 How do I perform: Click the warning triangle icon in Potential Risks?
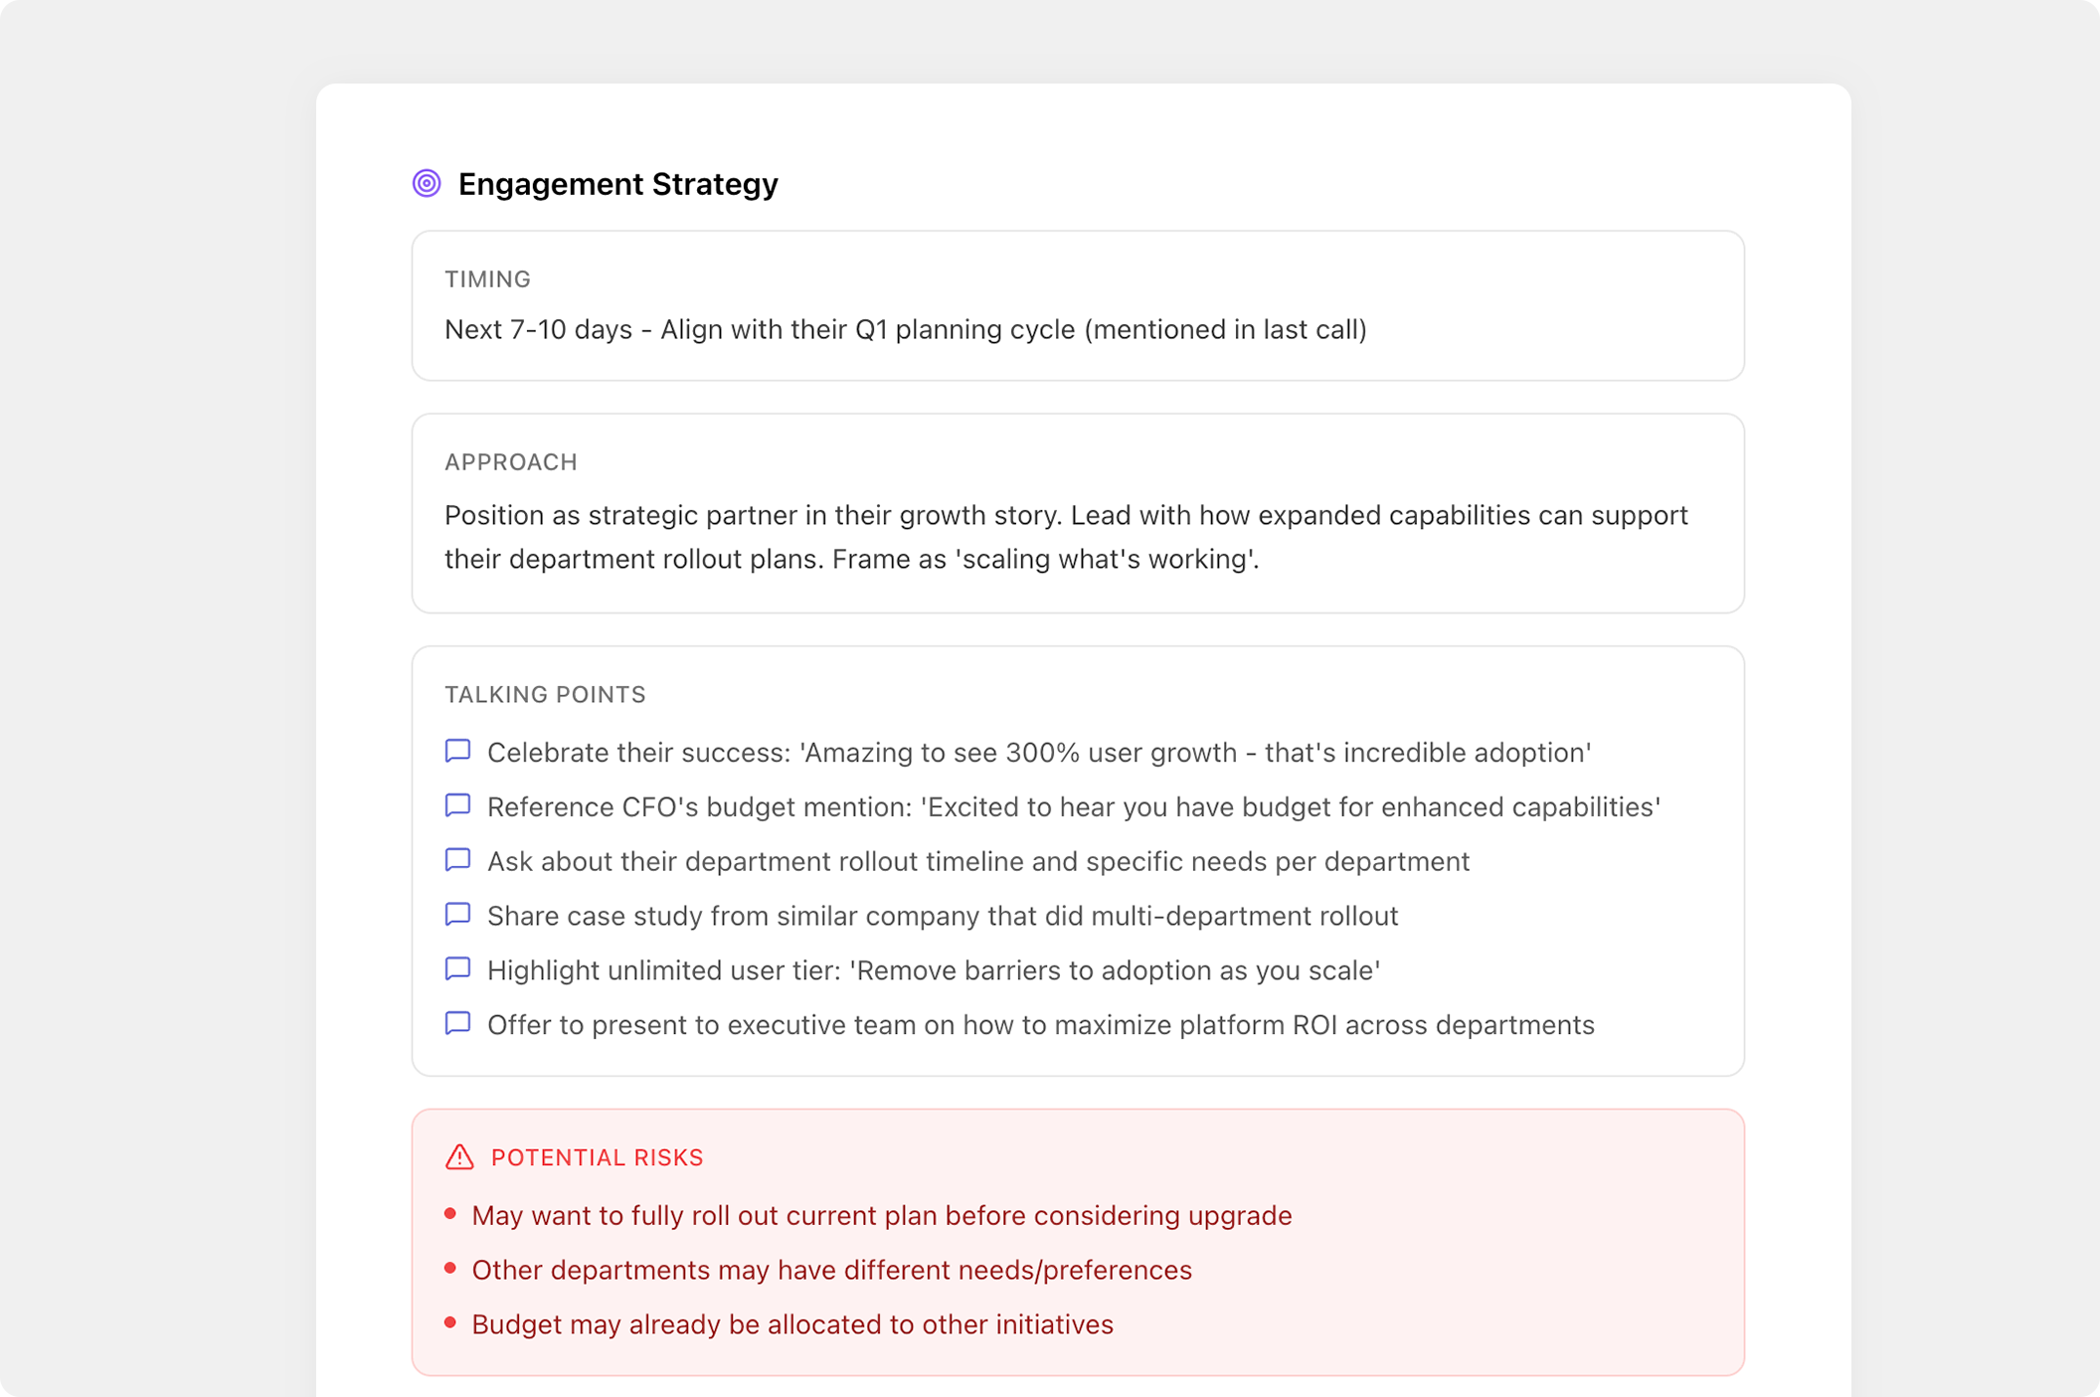(459, 1157)
